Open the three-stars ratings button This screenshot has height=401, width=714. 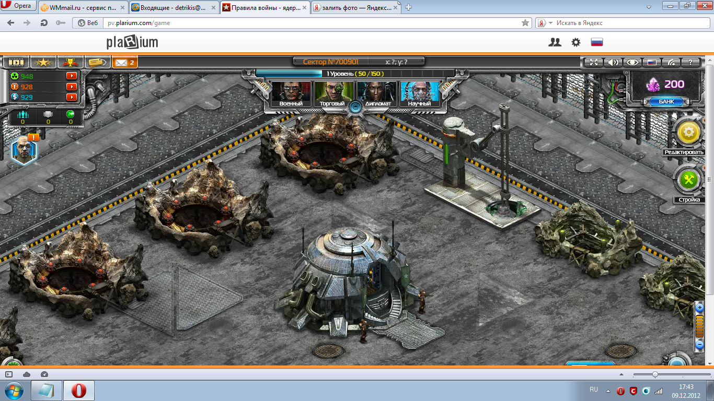pos(43,62)
